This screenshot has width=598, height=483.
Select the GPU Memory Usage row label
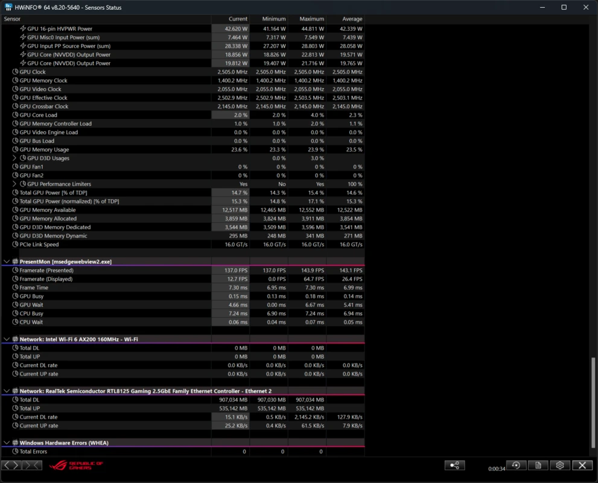[x=44, y=150]
